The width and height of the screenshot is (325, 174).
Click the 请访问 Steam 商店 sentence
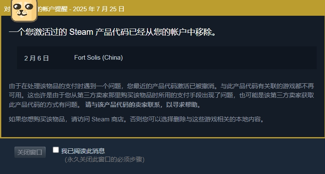coord(98,119)
